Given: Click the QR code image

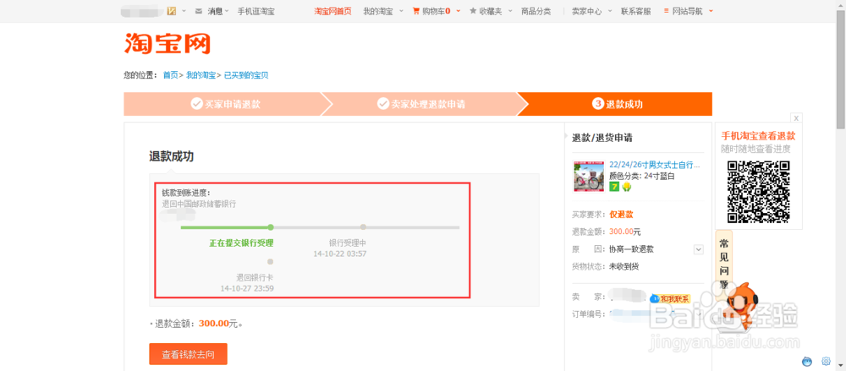Looking at the screenshot, I should pyautogui.click(x=758, y=192).
